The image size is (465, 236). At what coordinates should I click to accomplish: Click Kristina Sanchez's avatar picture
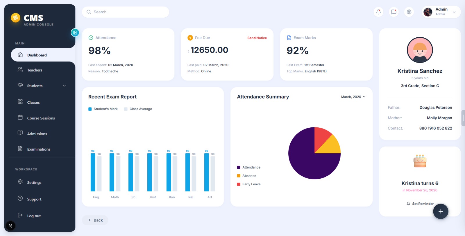coord(420,50)
